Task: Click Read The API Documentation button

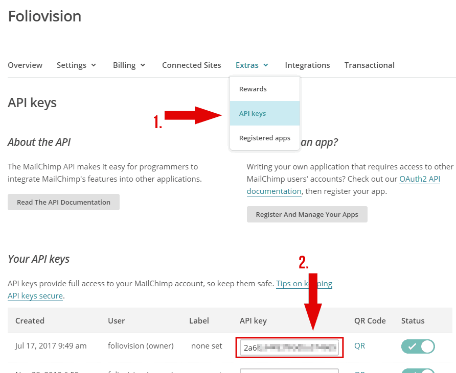Action: 64,202
